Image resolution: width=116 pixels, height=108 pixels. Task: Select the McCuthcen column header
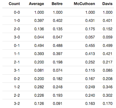(x=84, y=4)
